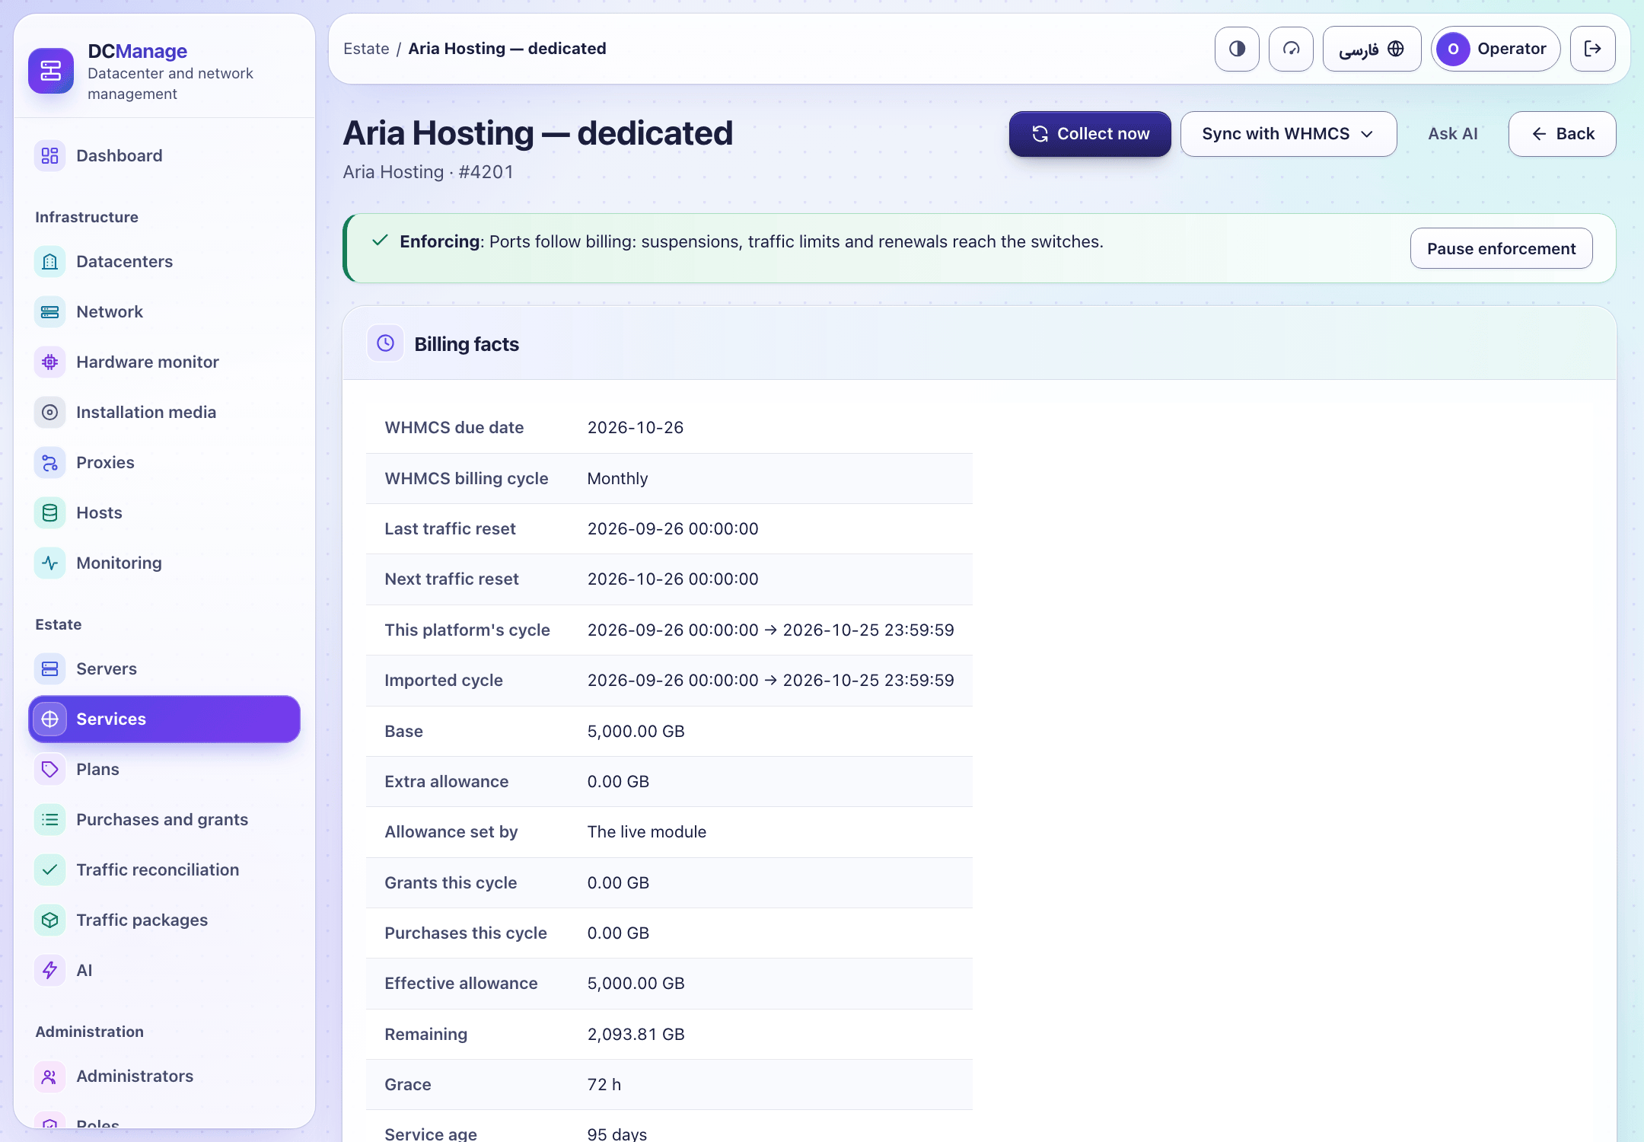Open the Services menu item
Screen dimensions: 1644x1142
click(164, 719)
